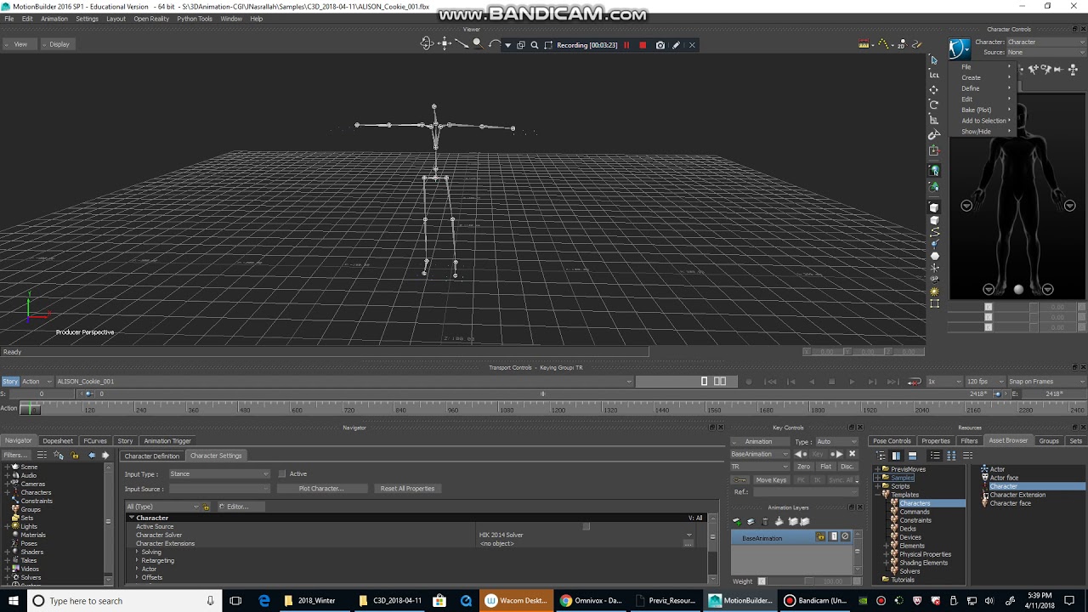The image size is (1088, 612).
Task: Activate the Translate tool in viewer sidebar
Action: click(934, 89)
